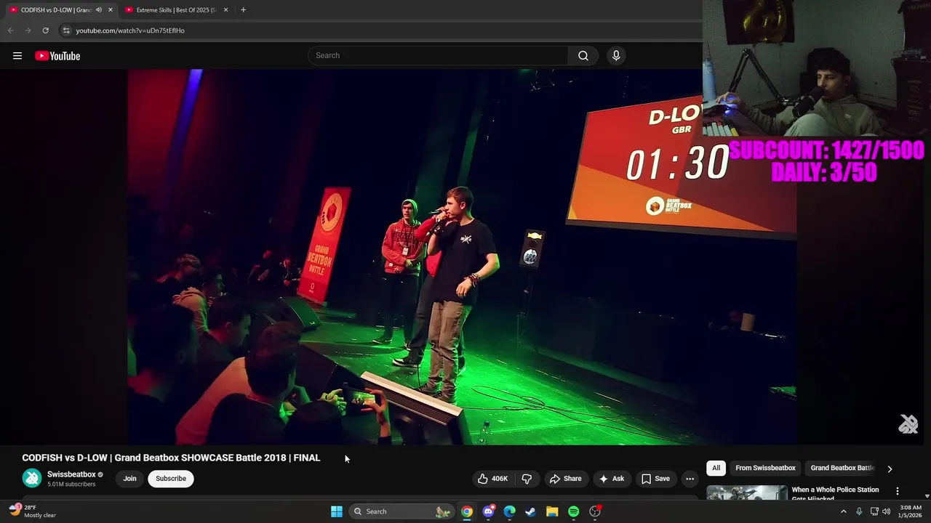
Task: Open microphone tray icon
Action: click(x=859, y=511)
